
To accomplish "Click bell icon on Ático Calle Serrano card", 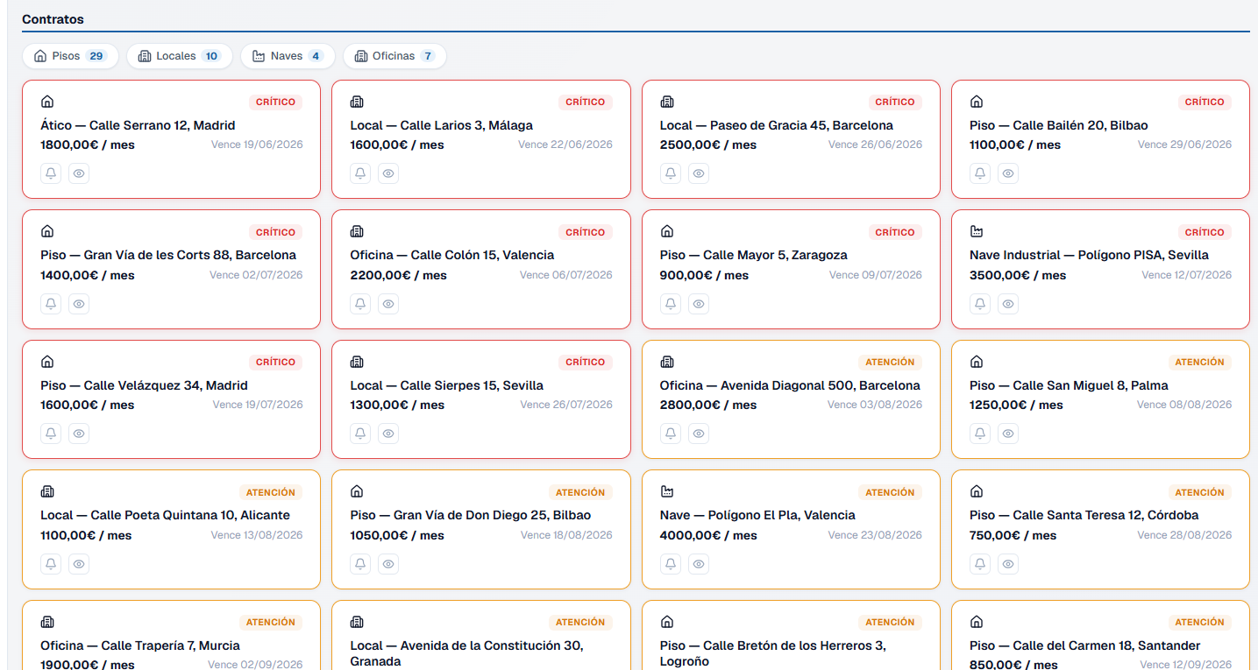I will point(51,173).
